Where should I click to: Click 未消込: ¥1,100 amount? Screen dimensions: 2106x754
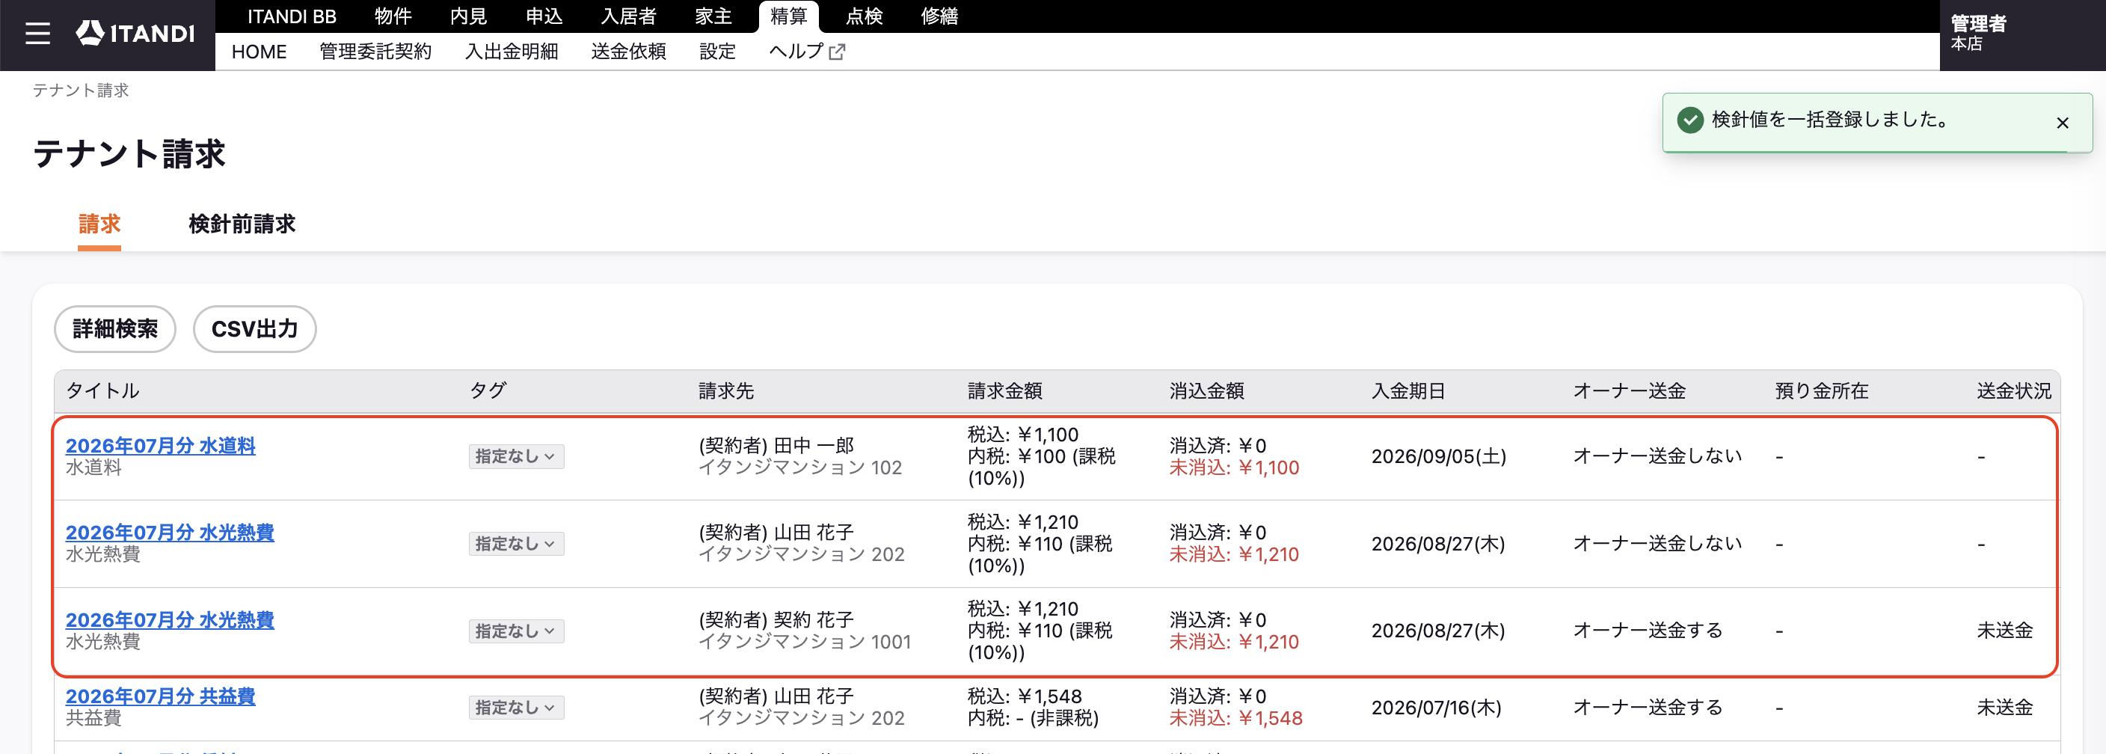[1234, 468]
